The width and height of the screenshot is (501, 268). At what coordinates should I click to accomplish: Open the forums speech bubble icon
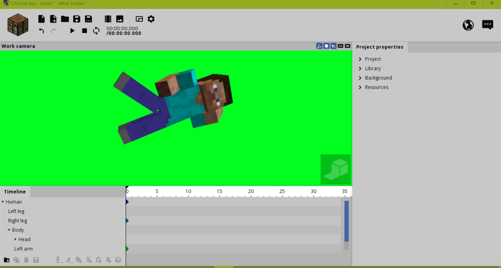tap(487, 25)
